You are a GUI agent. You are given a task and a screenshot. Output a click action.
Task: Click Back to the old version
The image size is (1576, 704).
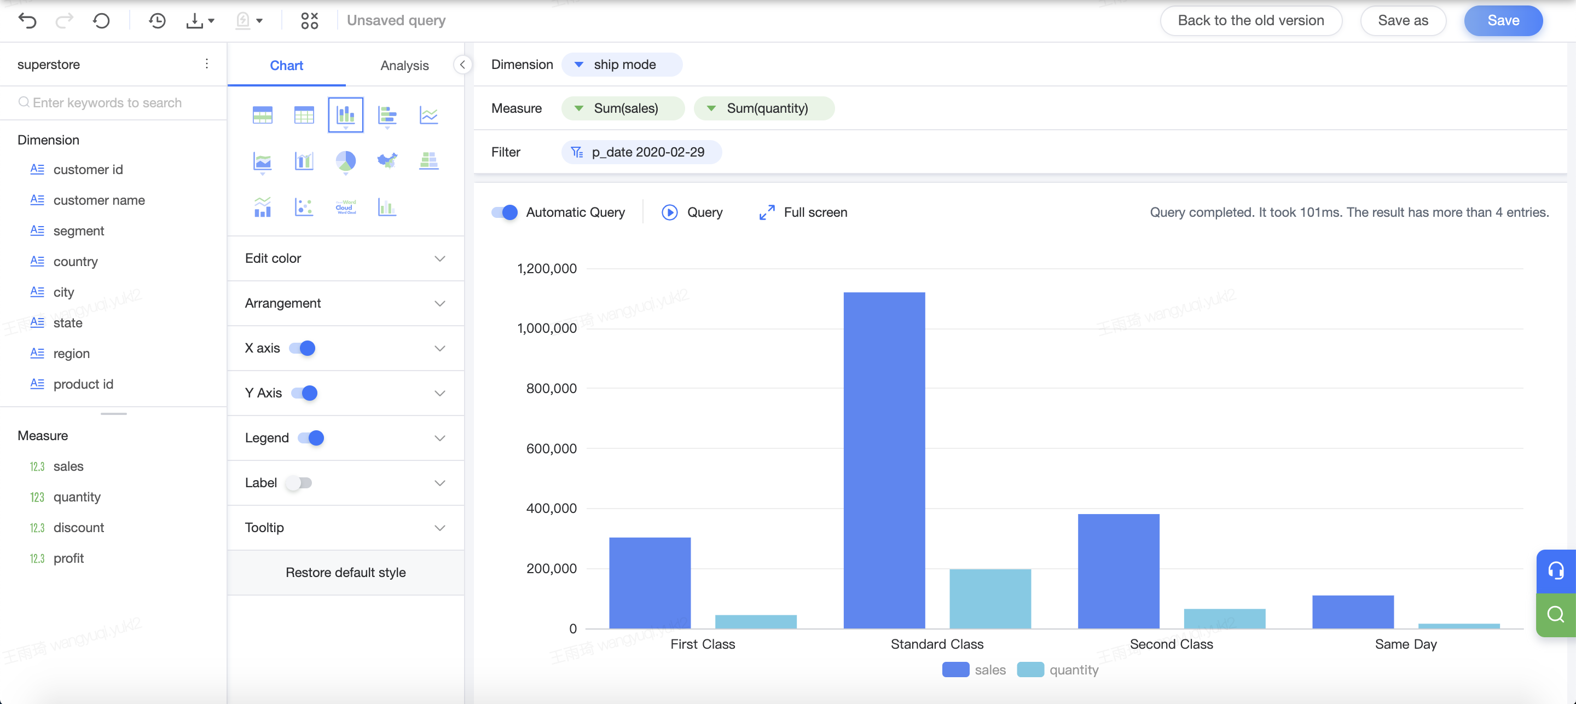pos(1250,20)
